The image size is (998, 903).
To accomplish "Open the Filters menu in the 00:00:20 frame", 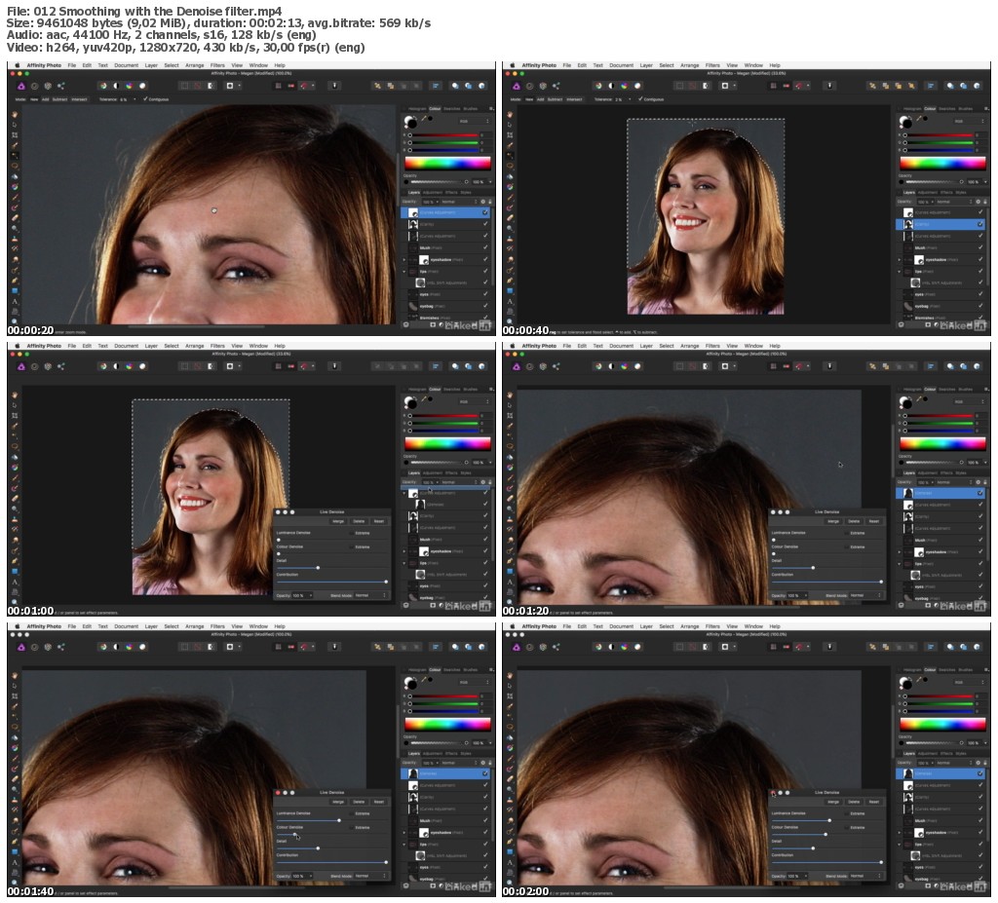I will pos(218,65).
